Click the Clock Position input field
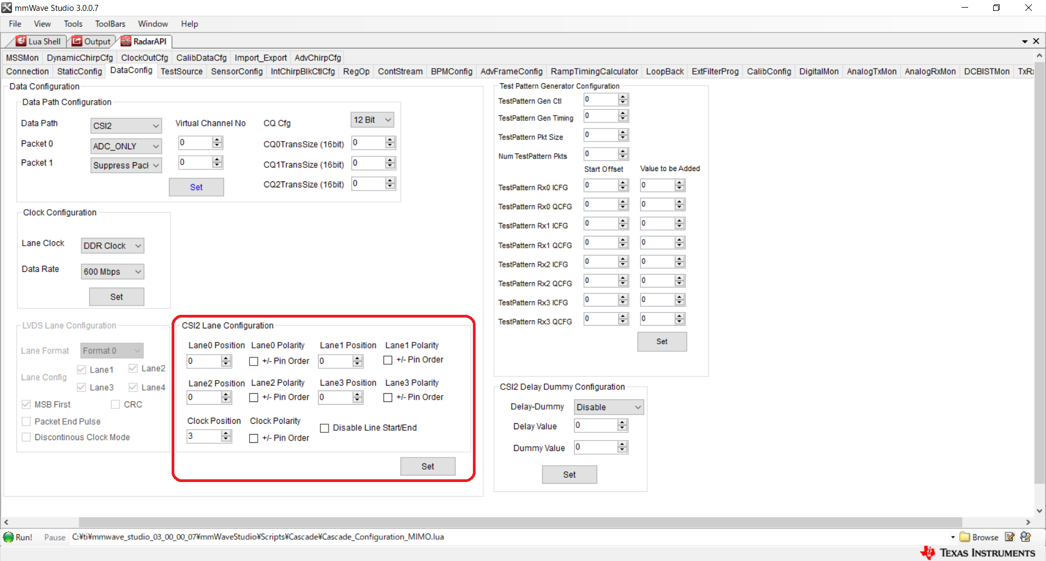 204,436
